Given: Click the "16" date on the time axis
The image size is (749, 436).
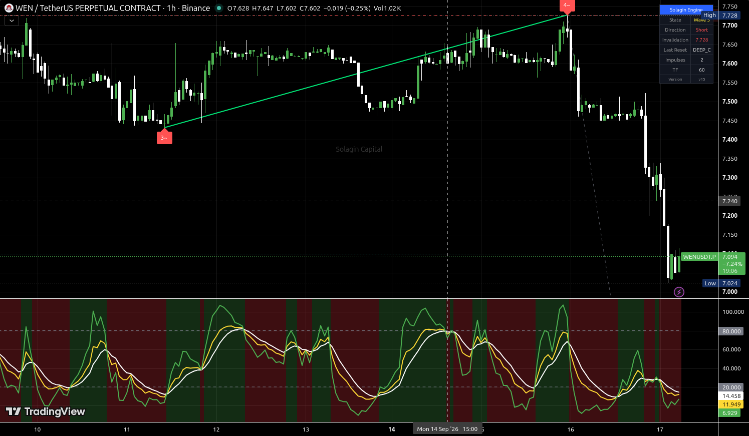Looking at the screenshot, I should click(571, 429).
